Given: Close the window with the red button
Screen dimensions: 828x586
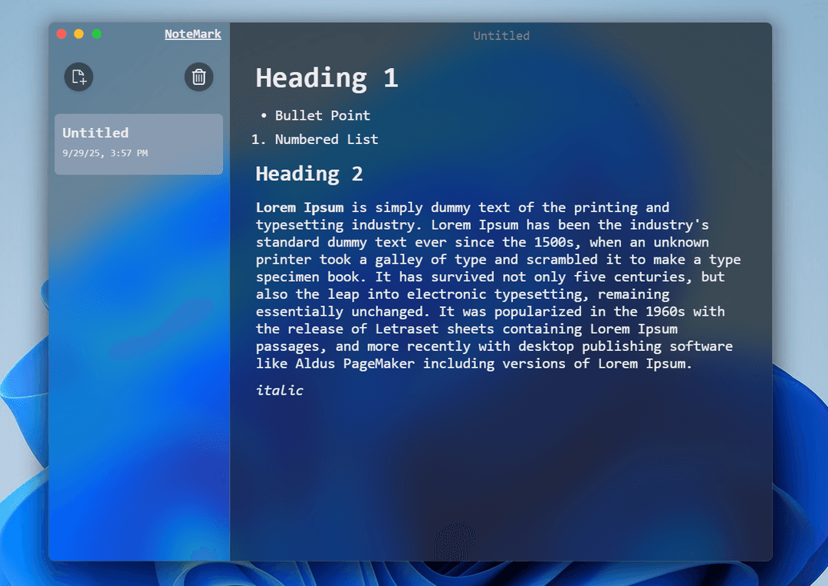Looking at the screenshot, I should pyautogui.click(x=61, y=34).
